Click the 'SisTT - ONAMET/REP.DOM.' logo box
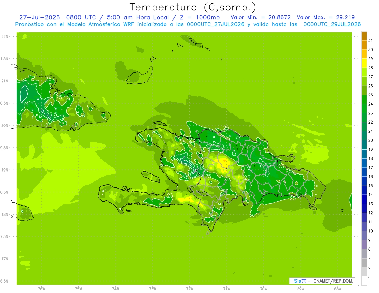Viewport: 379px width, 293px height. [x=322, y=281]
